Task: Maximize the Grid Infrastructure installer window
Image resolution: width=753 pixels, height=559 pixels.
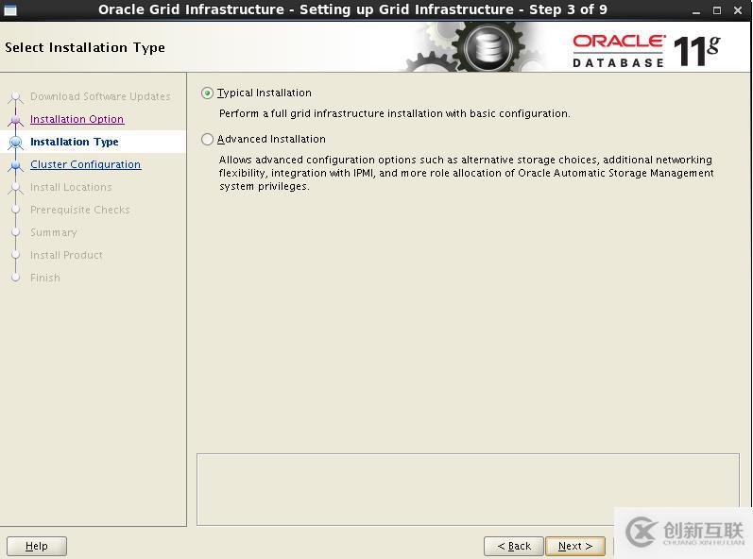Action: pyautogui.click(x=717, y=10)
